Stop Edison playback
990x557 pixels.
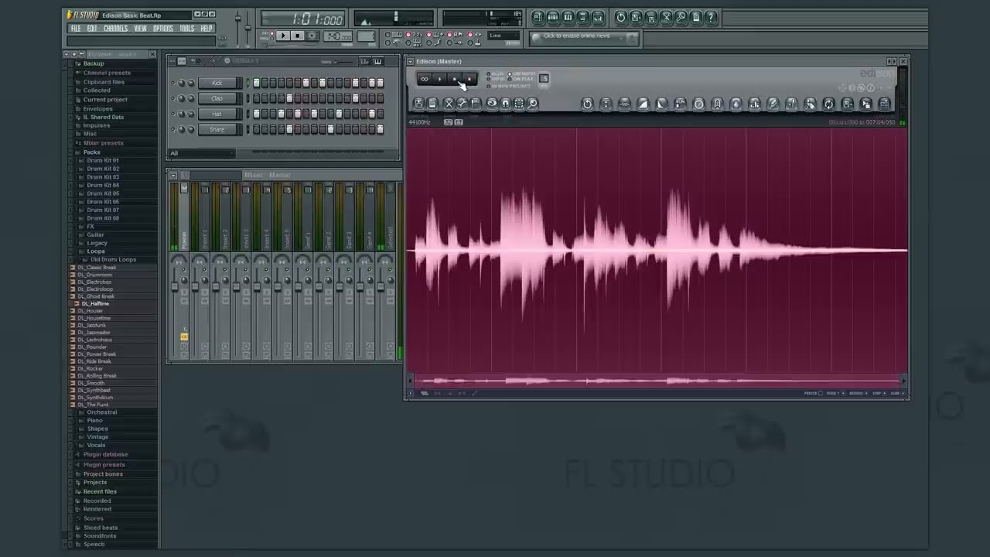455,79
